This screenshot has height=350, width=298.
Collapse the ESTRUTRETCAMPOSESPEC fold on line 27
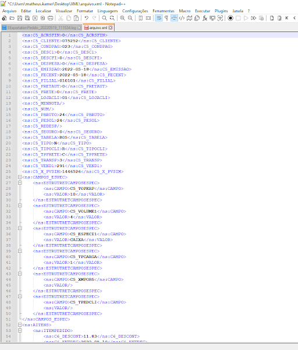pyautogui.click(x=20, y=183)
